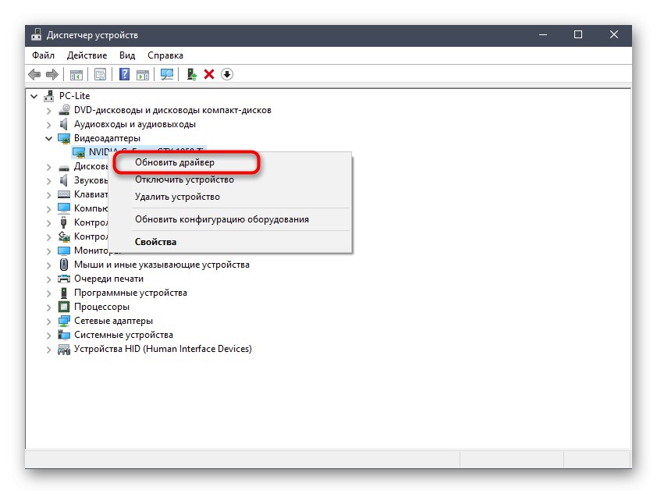This screenshot has height=494, width=657.
Task: Open the Вид menu
Action: coord(126,55)
